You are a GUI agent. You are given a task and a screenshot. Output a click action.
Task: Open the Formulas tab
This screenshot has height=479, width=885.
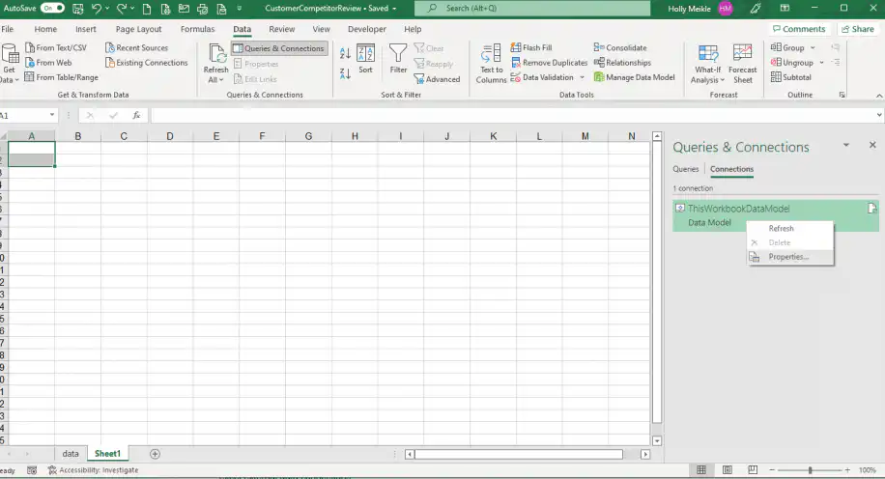click(197, 29)
